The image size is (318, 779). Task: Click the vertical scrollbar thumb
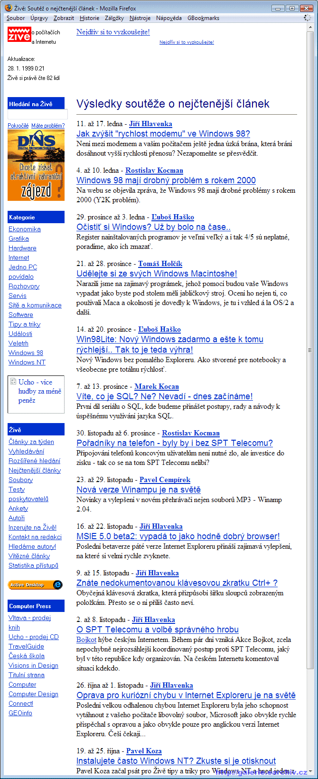pyautogui.click(x=310, y=350)
